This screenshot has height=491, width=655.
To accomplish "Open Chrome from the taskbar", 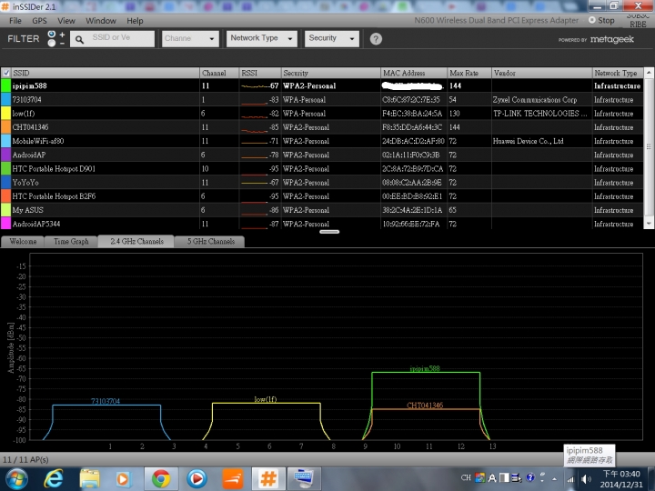I will tap(161, 479).
